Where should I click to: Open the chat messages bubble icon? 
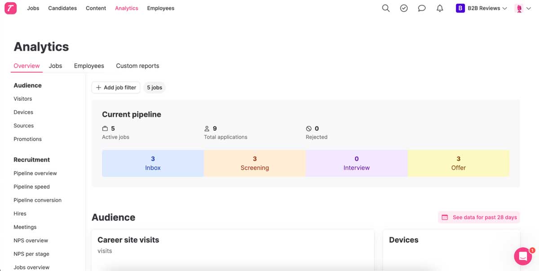pos(421,8)
